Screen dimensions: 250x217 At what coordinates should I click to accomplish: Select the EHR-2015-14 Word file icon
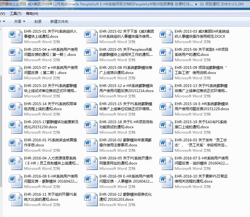(15, 109)
